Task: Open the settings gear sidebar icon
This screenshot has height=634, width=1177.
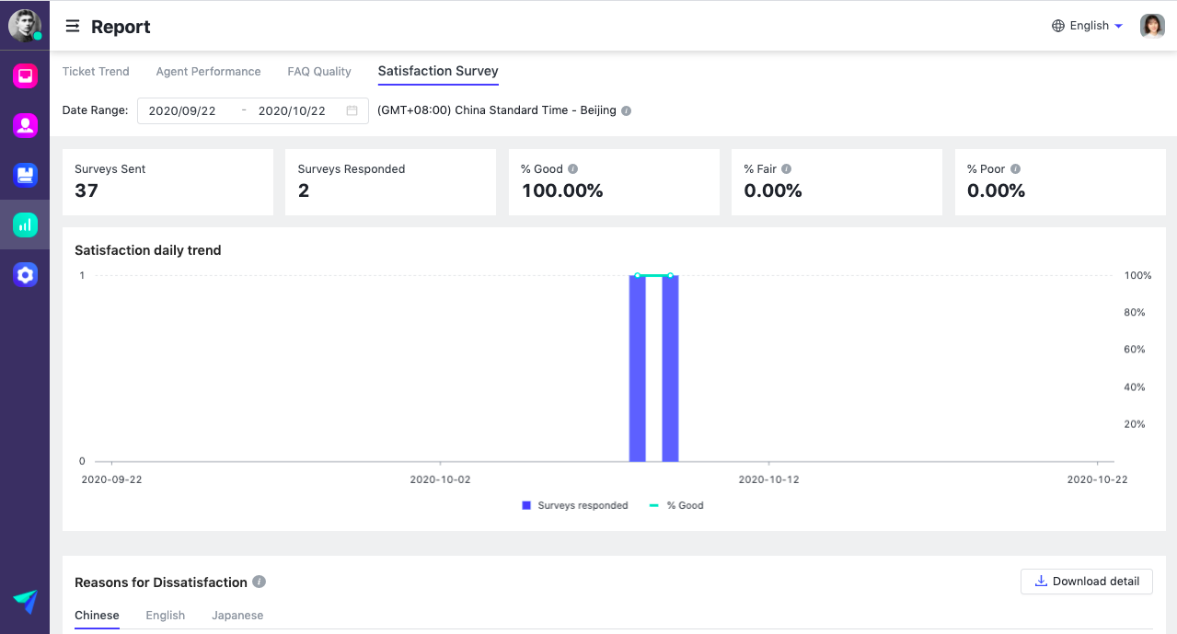Action: click(25, 274)
